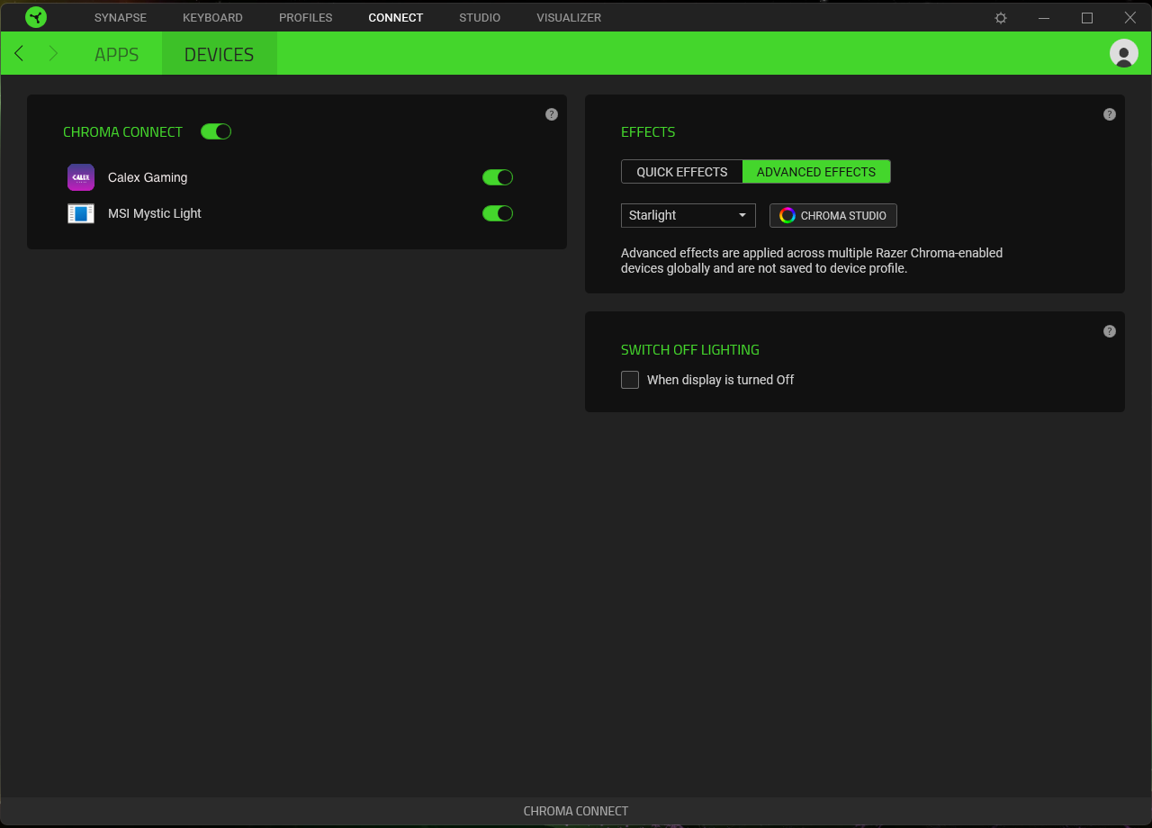This screenshot has height=828, width=1152.
Task: Select Quick Effects button
Action: pos(682,172)
